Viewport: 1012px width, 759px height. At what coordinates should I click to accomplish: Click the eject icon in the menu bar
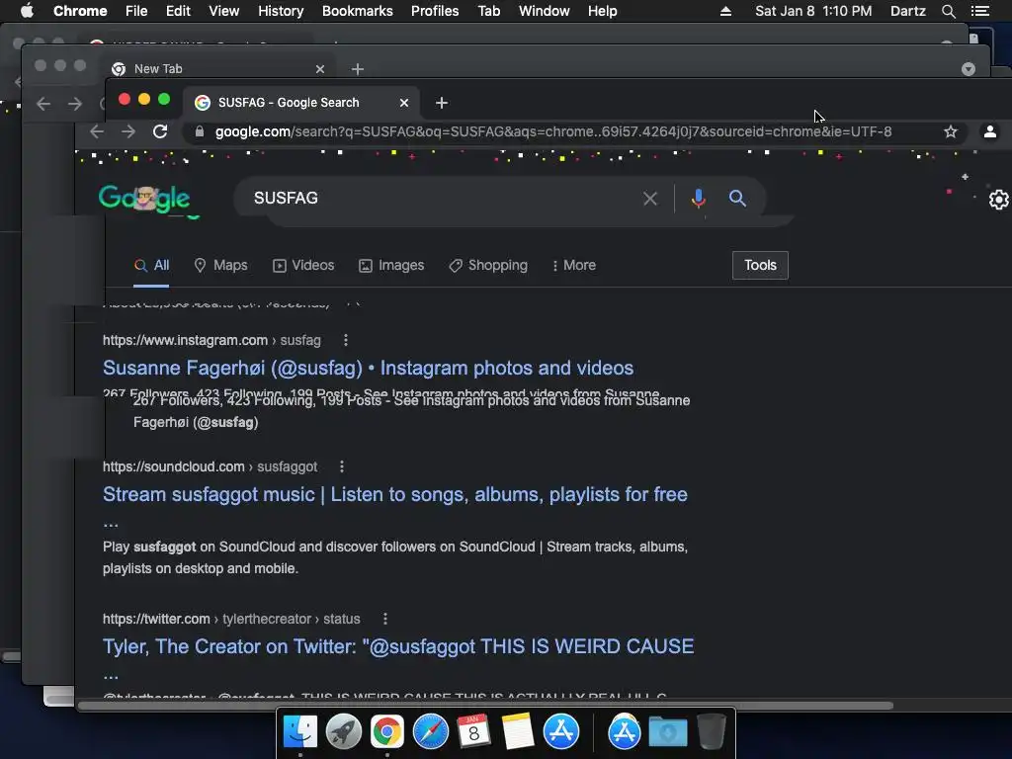725,11
